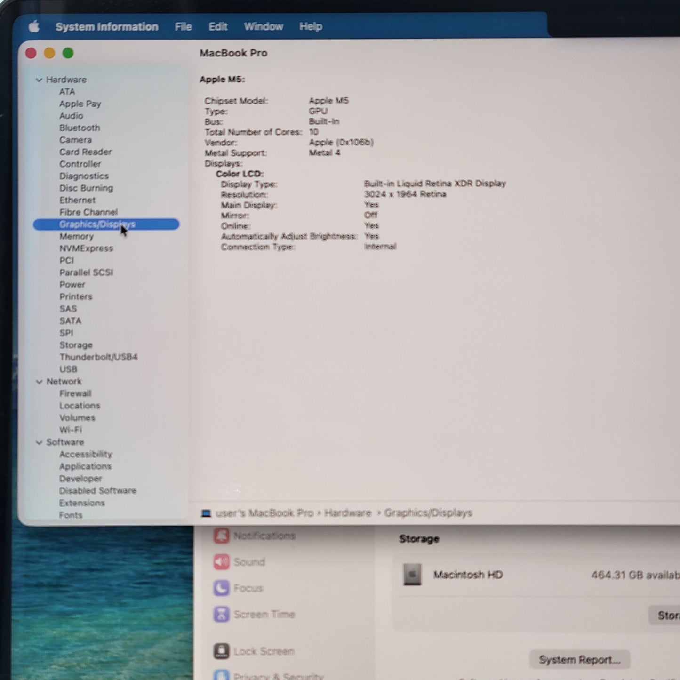The width and height of the screenshot is (680, 680).
Task: Open the Window menu
Action: (264, 27)
